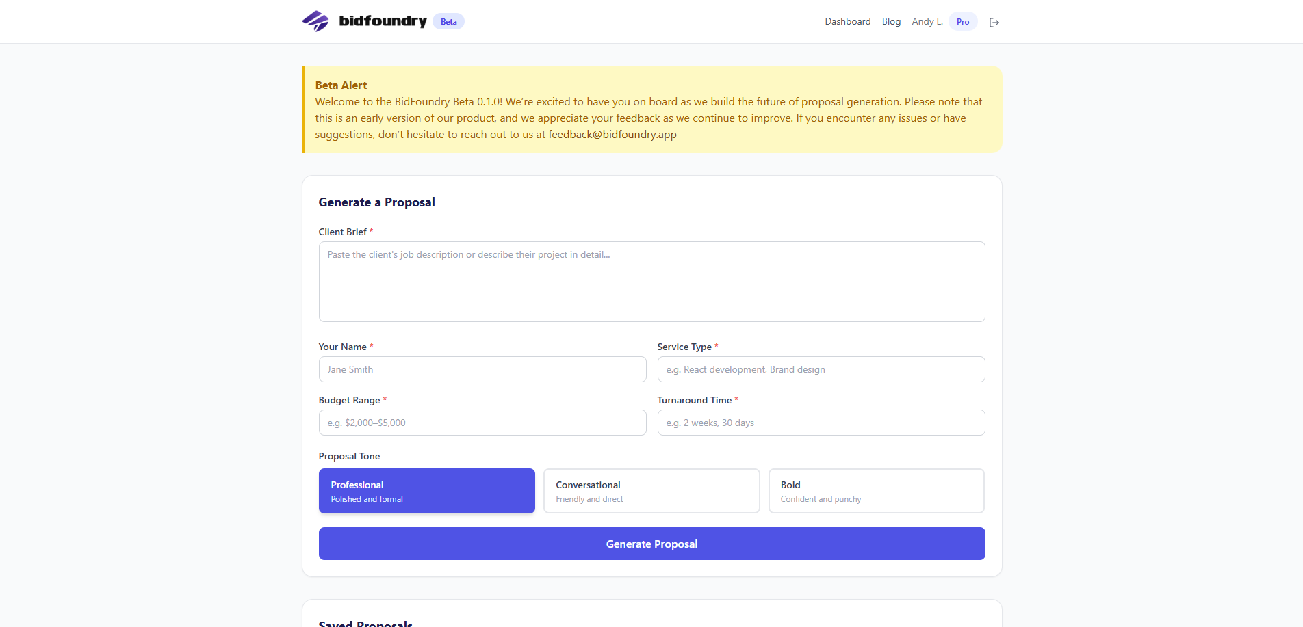Select the Bold proposal tone

coord(877,491)
